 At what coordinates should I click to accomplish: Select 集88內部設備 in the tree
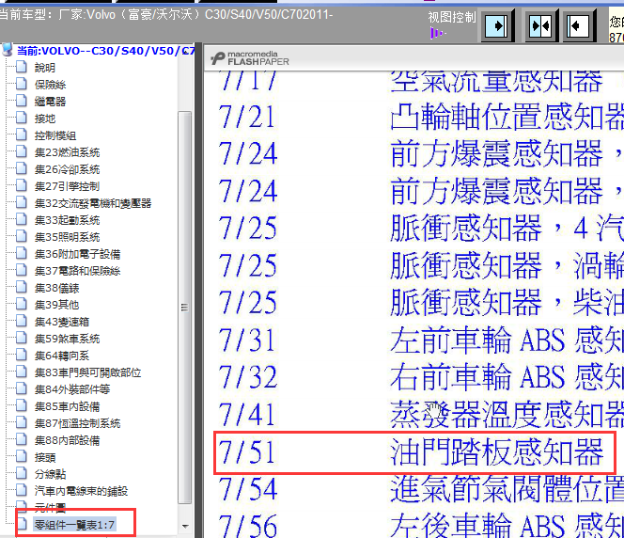[67, 440]
